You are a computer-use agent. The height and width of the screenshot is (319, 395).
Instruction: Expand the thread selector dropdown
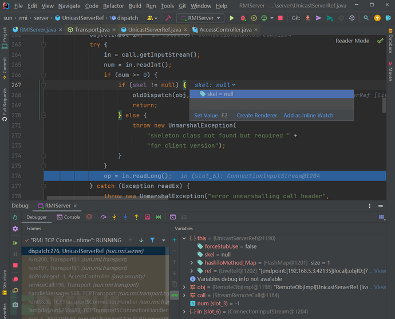164,240
